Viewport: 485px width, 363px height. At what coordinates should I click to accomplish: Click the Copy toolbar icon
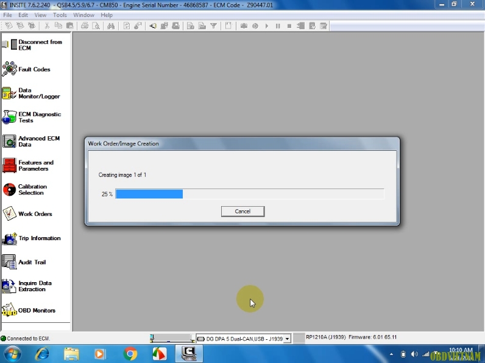click(58, 26)
